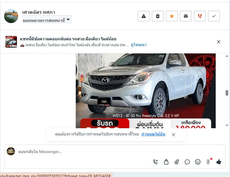The width and height of the screenshot is (230, 177).
Task: Open the BT-50 Pro truck image message
Action: 146,91
